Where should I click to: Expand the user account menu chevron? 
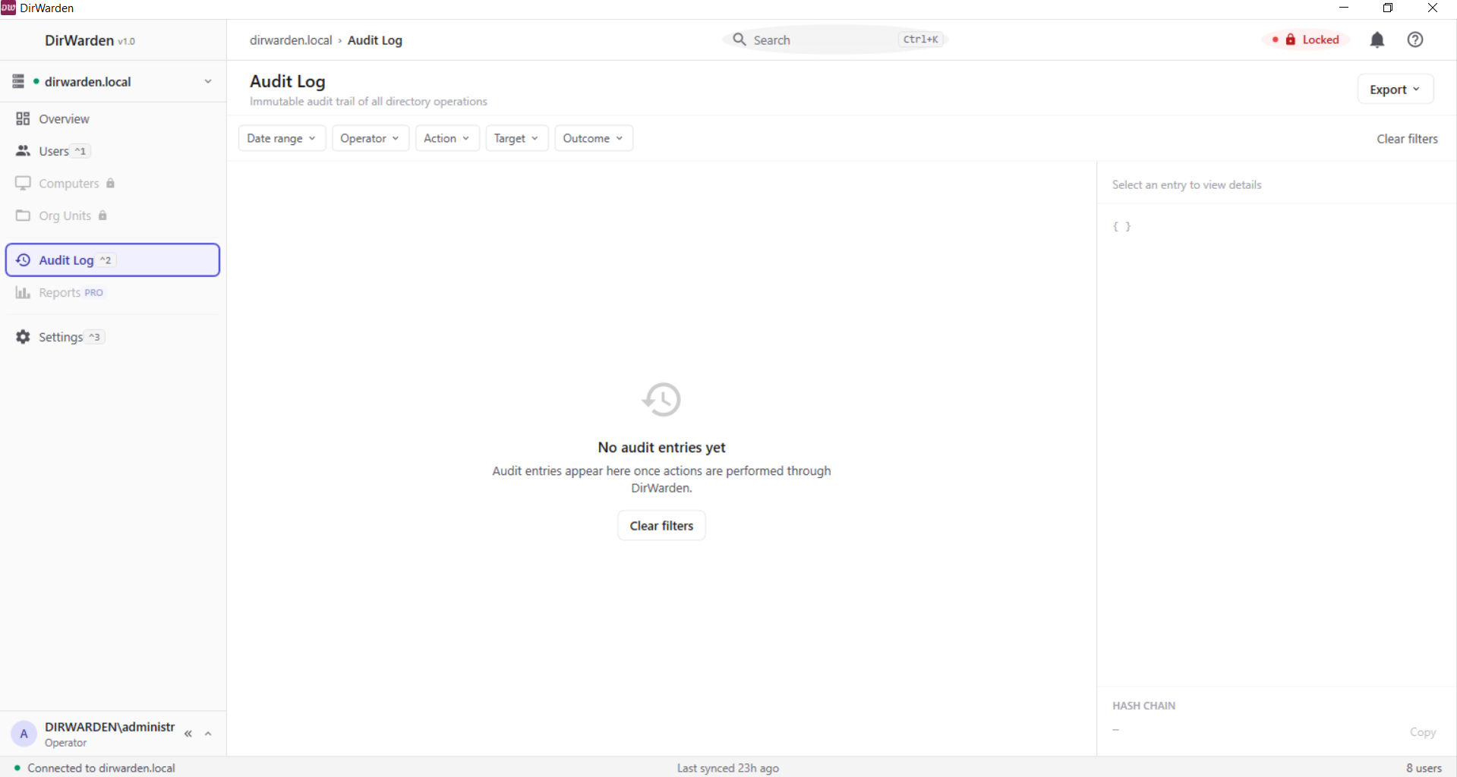click(x=208, y=734)
